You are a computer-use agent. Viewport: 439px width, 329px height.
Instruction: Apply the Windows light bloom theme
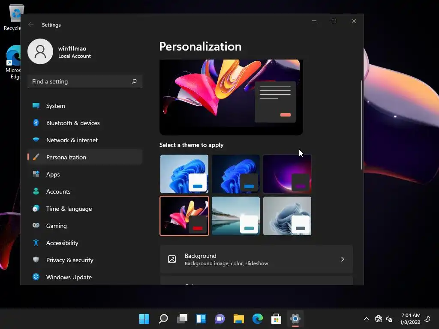point(184,174)
